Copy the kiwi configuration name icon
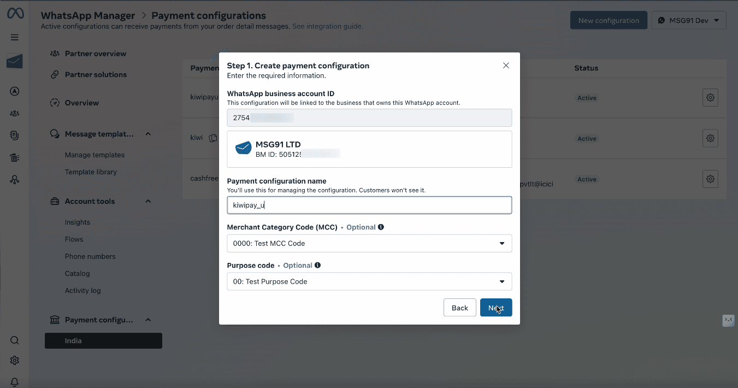The height and width of the screenshot is (388, 738). [x=213, y=138]
